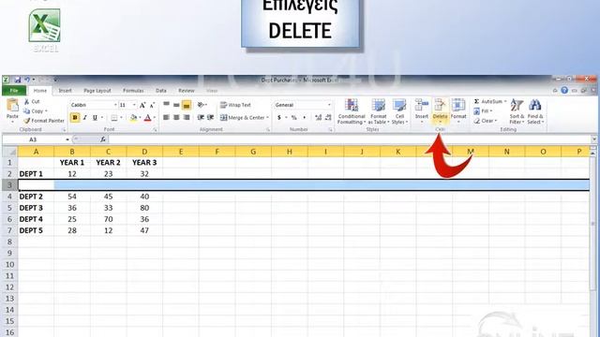Toggle the highlighted Bottom Align button
Image resolution: width=600 pixels, height=337 pixels.
187,105
